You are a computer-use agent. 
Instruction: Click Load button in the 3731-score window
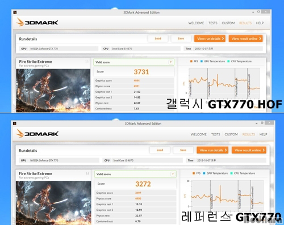click(158, 39)
